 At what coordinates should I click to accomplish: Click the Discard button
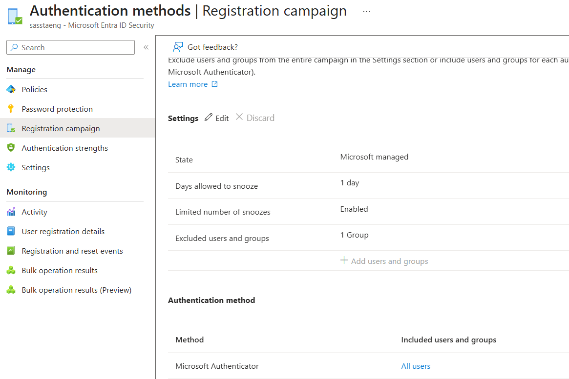coord(255,118)
